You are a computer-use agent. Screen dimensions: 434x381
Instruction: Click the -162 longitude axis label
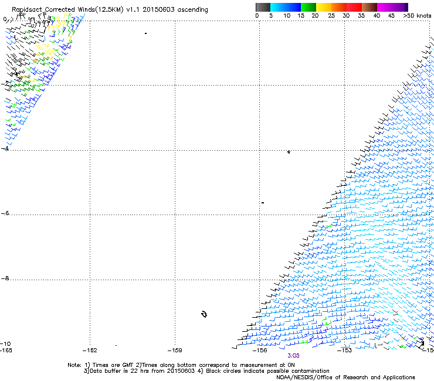click(90, 351)
